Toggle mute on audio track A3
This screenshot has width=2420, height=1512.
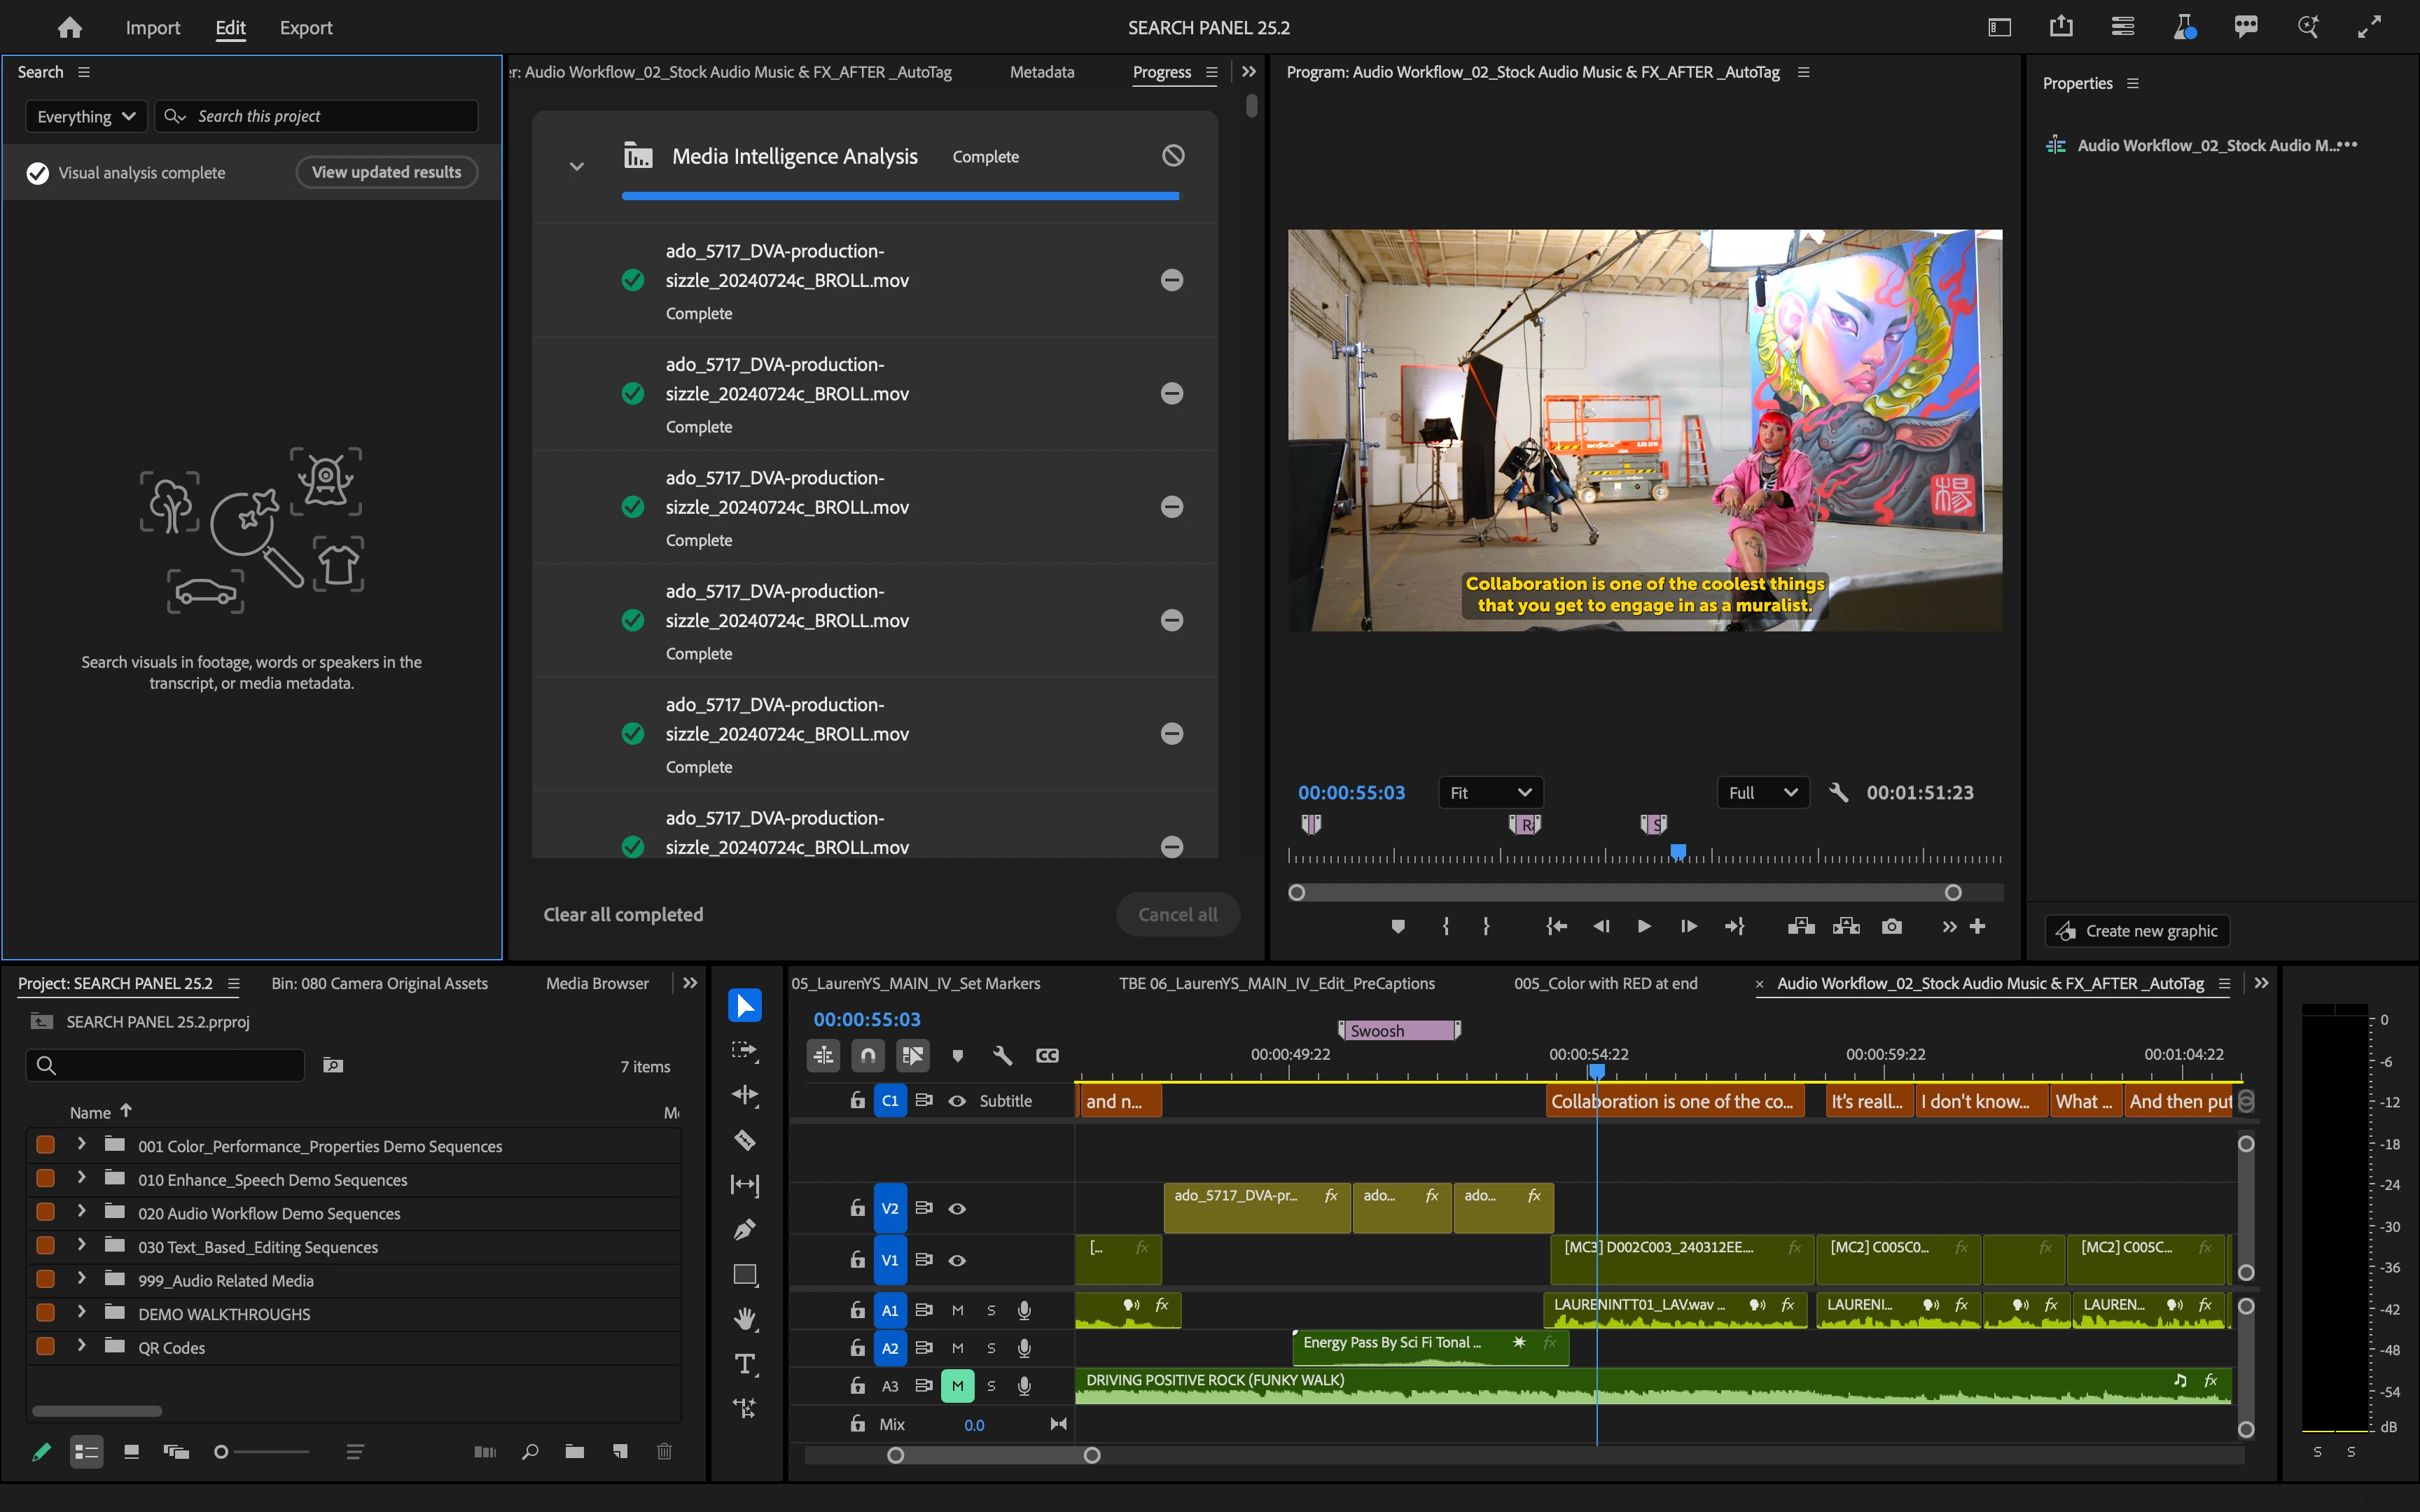click(x=957, y=1386)
